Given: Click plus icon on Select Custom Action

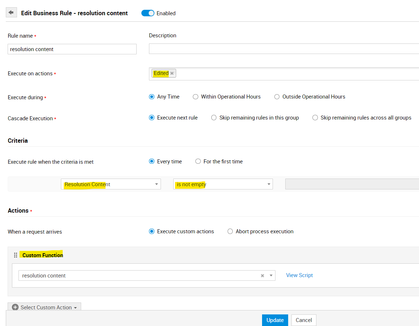Looking at the screenshot, I should pyautogui.click(x=15, y=307).
